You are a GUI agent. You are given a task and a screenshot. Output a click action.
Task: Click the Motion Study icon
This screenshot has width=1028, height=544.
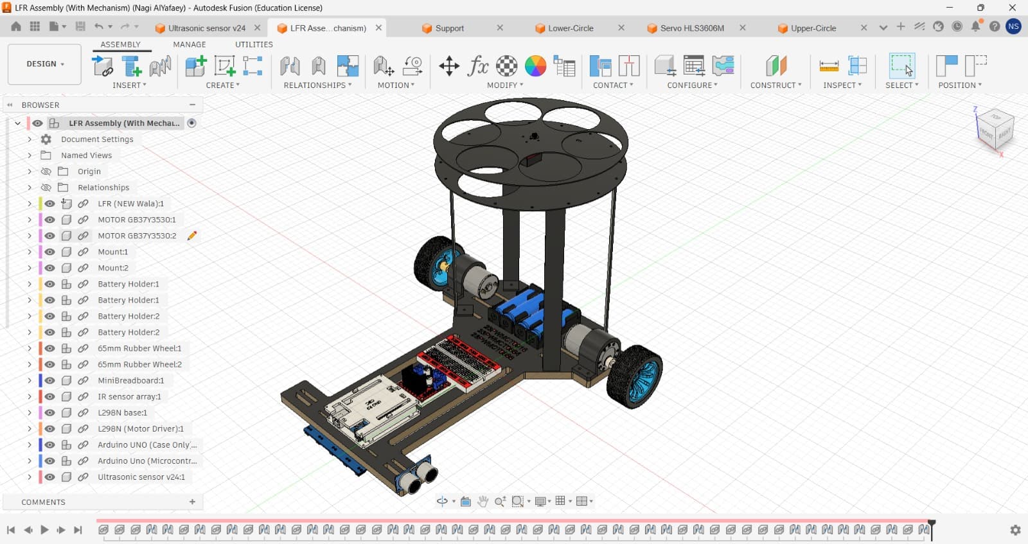click(x=412, y=66)
